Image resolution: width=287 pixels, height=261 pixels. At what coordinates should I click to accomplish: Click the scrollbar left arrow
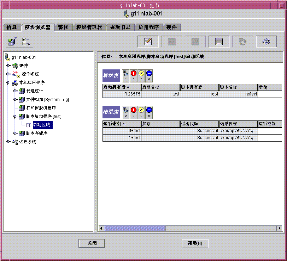click(101, 228)
